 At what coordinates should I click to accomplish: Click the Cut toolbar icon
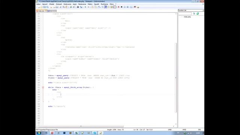pos(61,7)
